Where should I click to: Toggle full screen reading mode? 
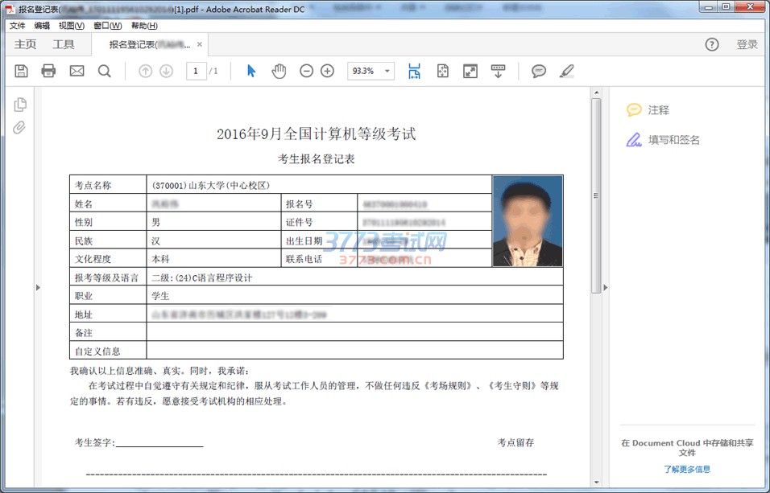tap(470, 71)
